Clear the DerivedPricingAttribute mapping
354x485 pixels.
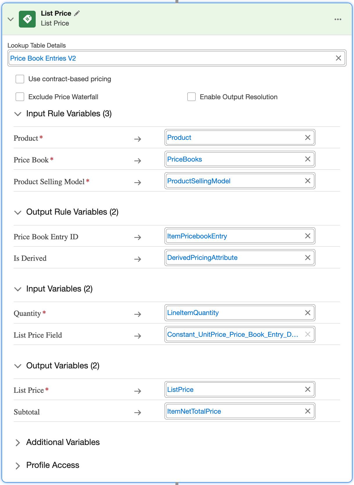(308, 258)
